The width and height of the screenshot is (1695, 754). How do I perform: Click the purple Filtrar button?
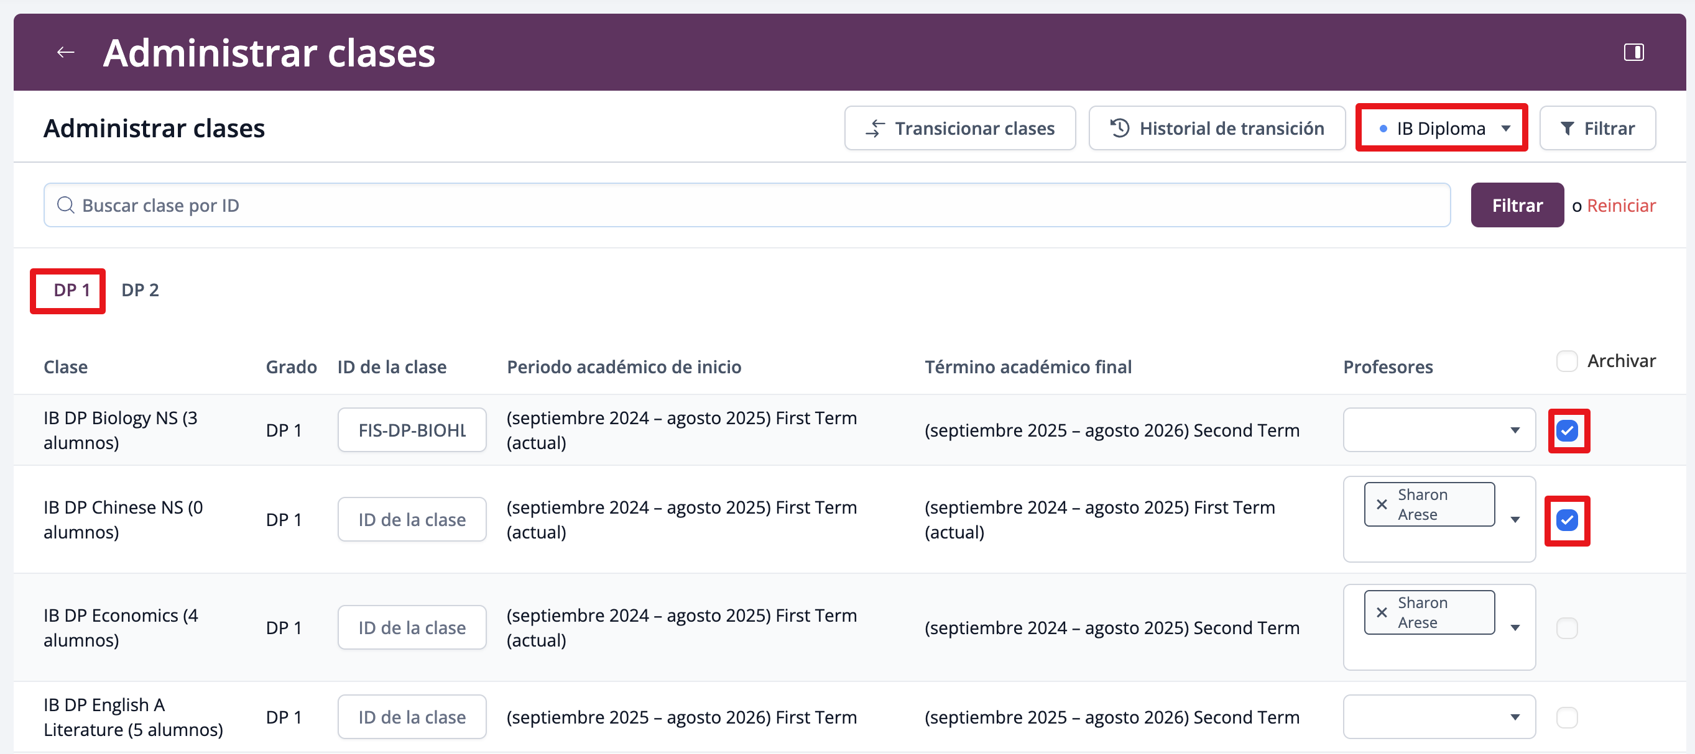(1517, 206)
